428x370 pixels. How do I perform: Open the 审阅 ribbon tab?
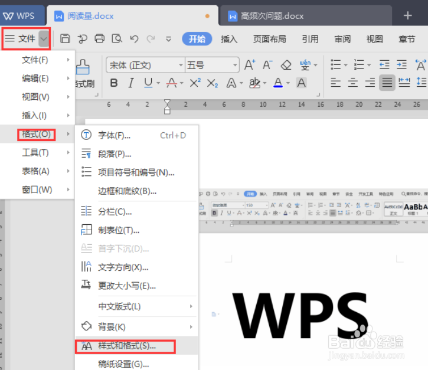coord(342,39)
